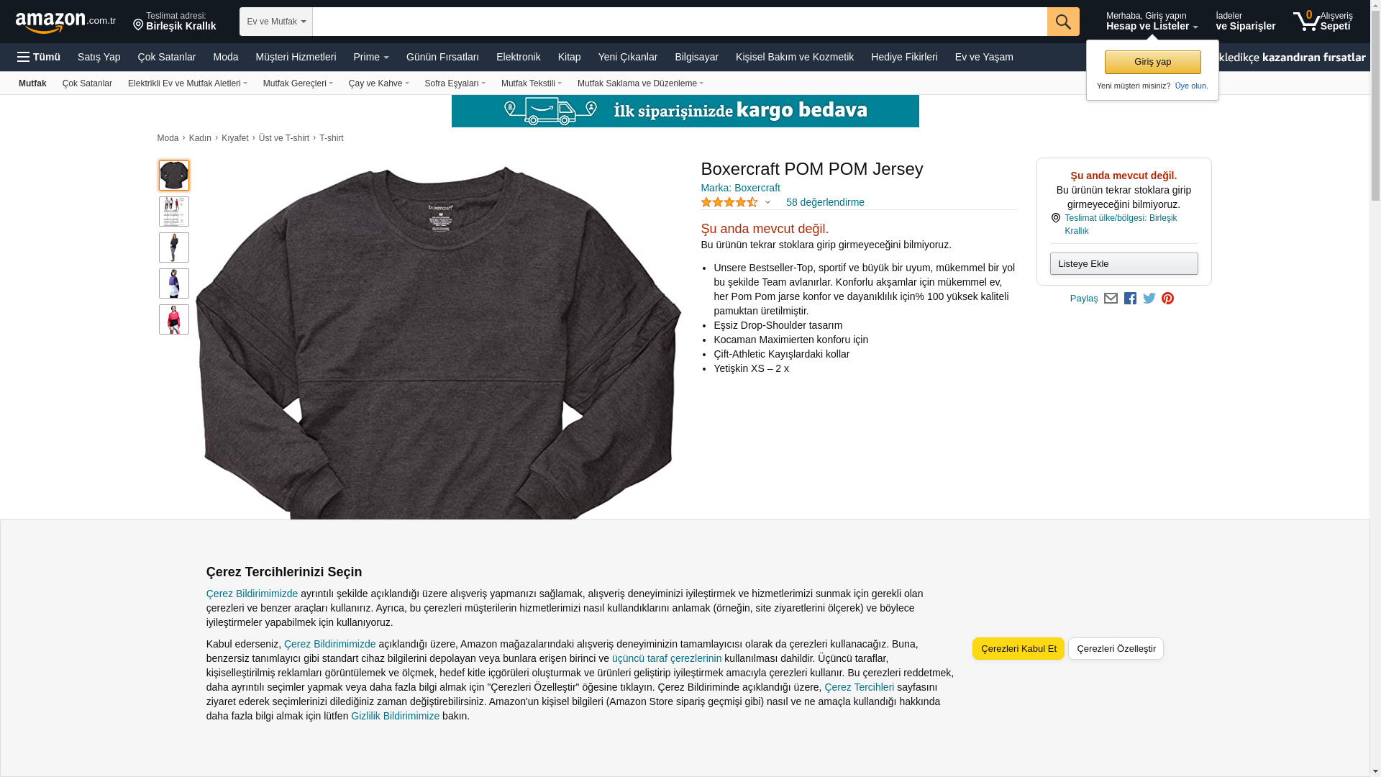Open the Moda navigation item
Viewport: 1381px width, 777px height.
(226, 57)
